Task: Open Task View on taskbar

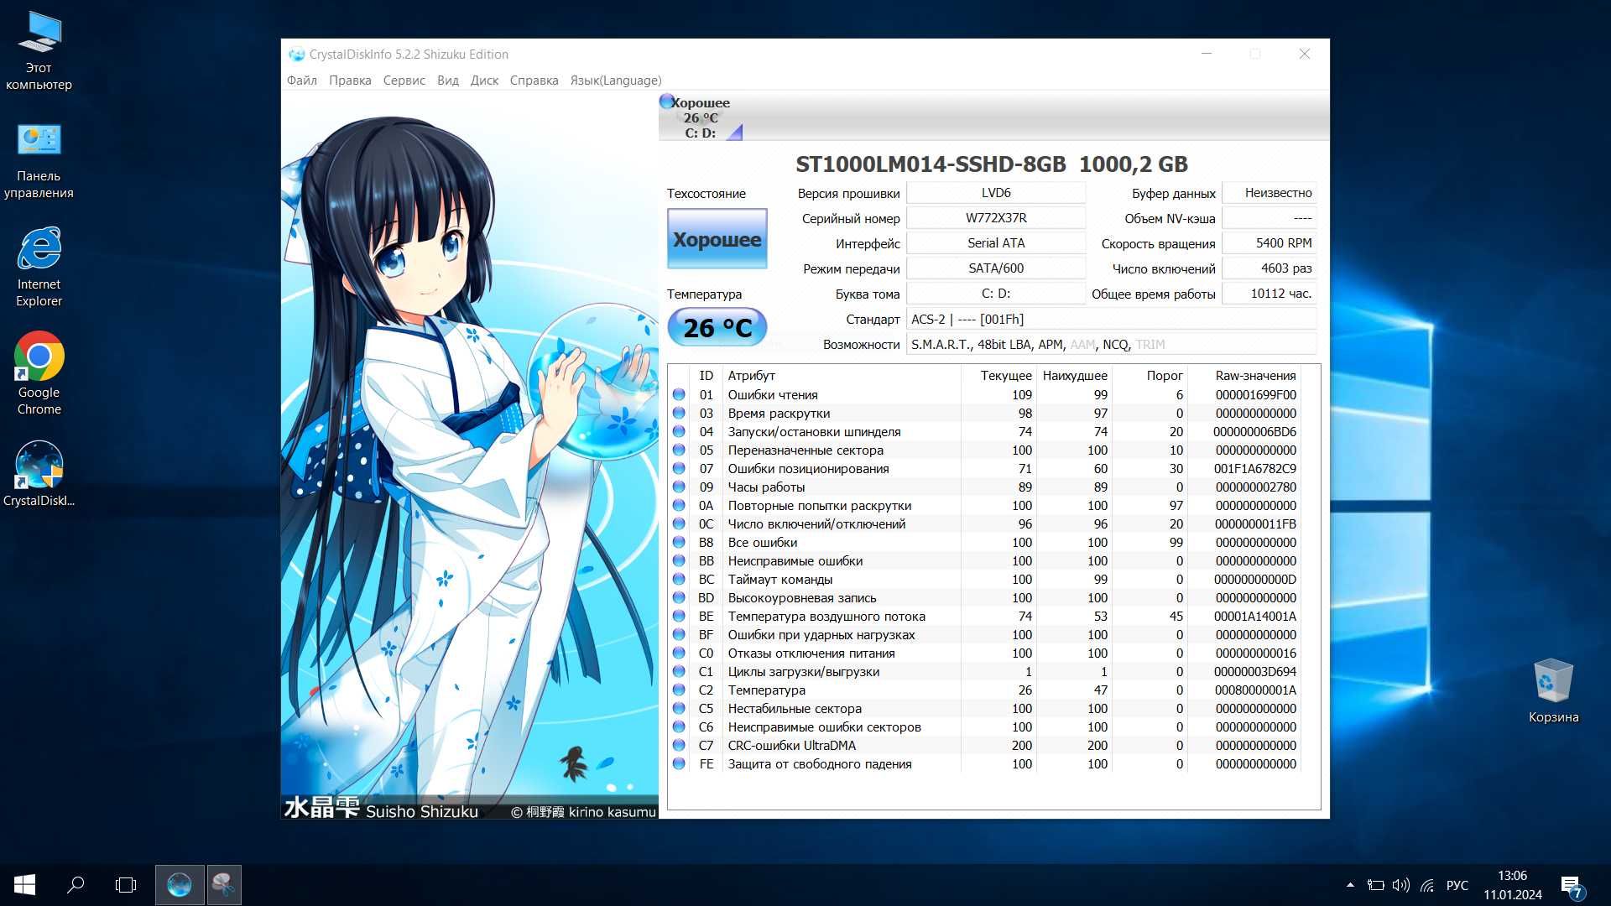Action: pyautogui.click(x=126, y=885)
